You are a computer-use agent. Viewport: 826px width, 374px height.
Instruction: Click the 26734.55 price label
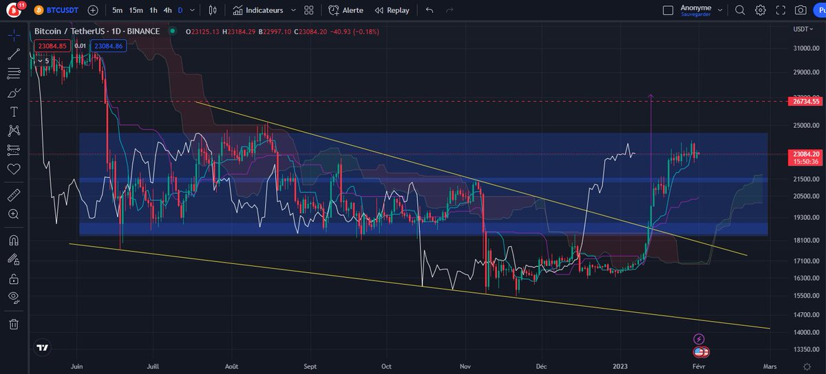pyautogui.click(x=806, y=101)
